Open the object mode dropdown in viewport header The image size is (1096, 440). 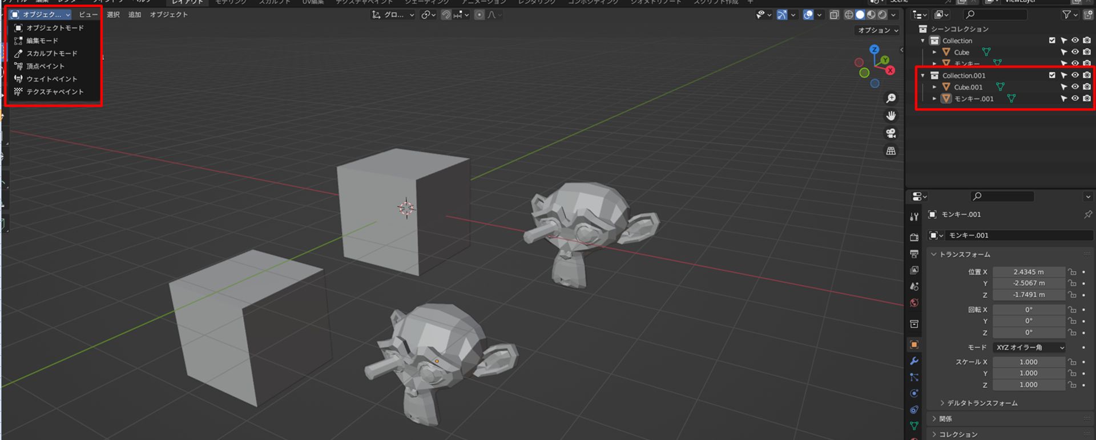click(41, 15)
